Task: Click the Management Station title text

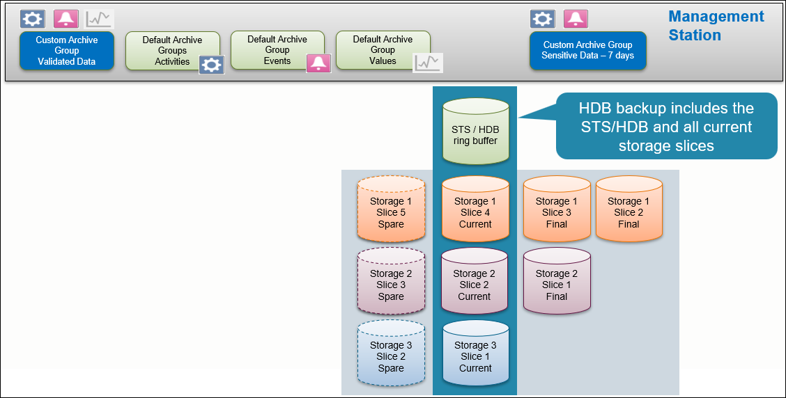Action: pos(716,26)
